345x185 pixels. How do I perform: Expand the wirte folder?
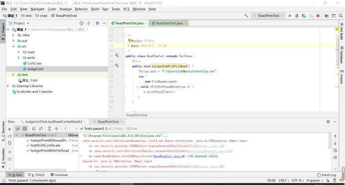point(19,58)
